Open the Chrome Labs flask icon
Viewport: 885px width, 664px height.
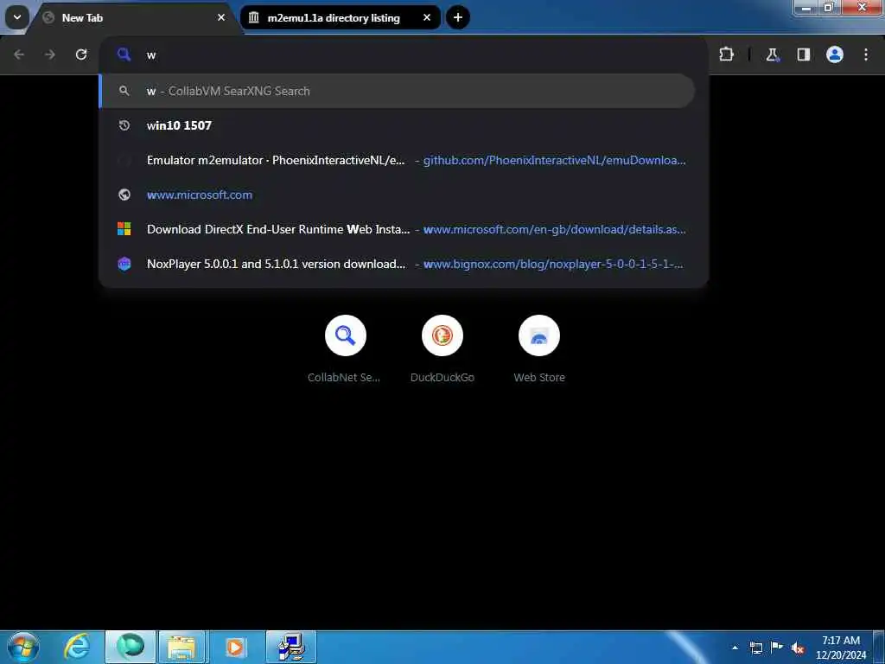tap(772, 54)
